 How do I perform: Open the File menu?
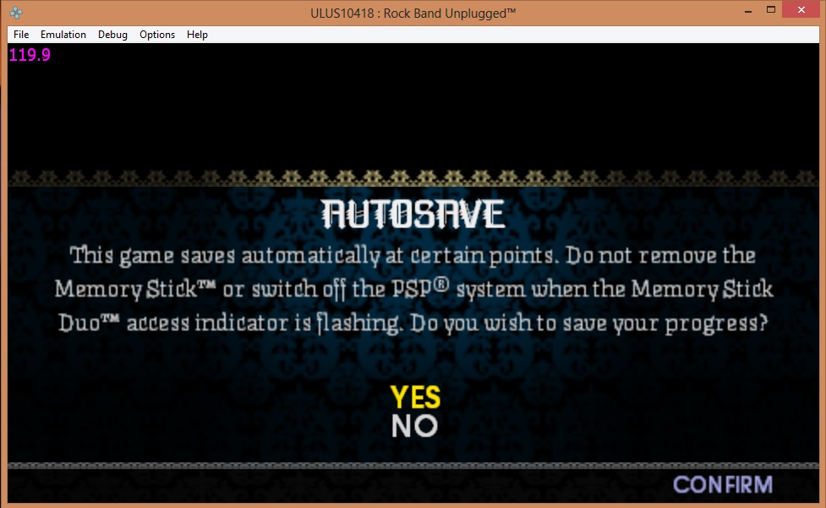pyautogui.click(x=21, y=35)
